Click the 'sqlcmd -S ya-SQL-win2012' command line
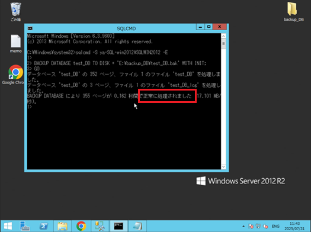 pos(97,53)
